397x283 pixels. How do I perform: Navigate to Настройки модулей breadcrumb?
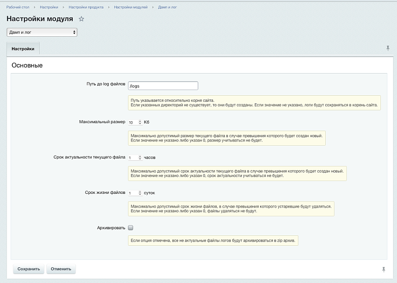click(132, 8)
